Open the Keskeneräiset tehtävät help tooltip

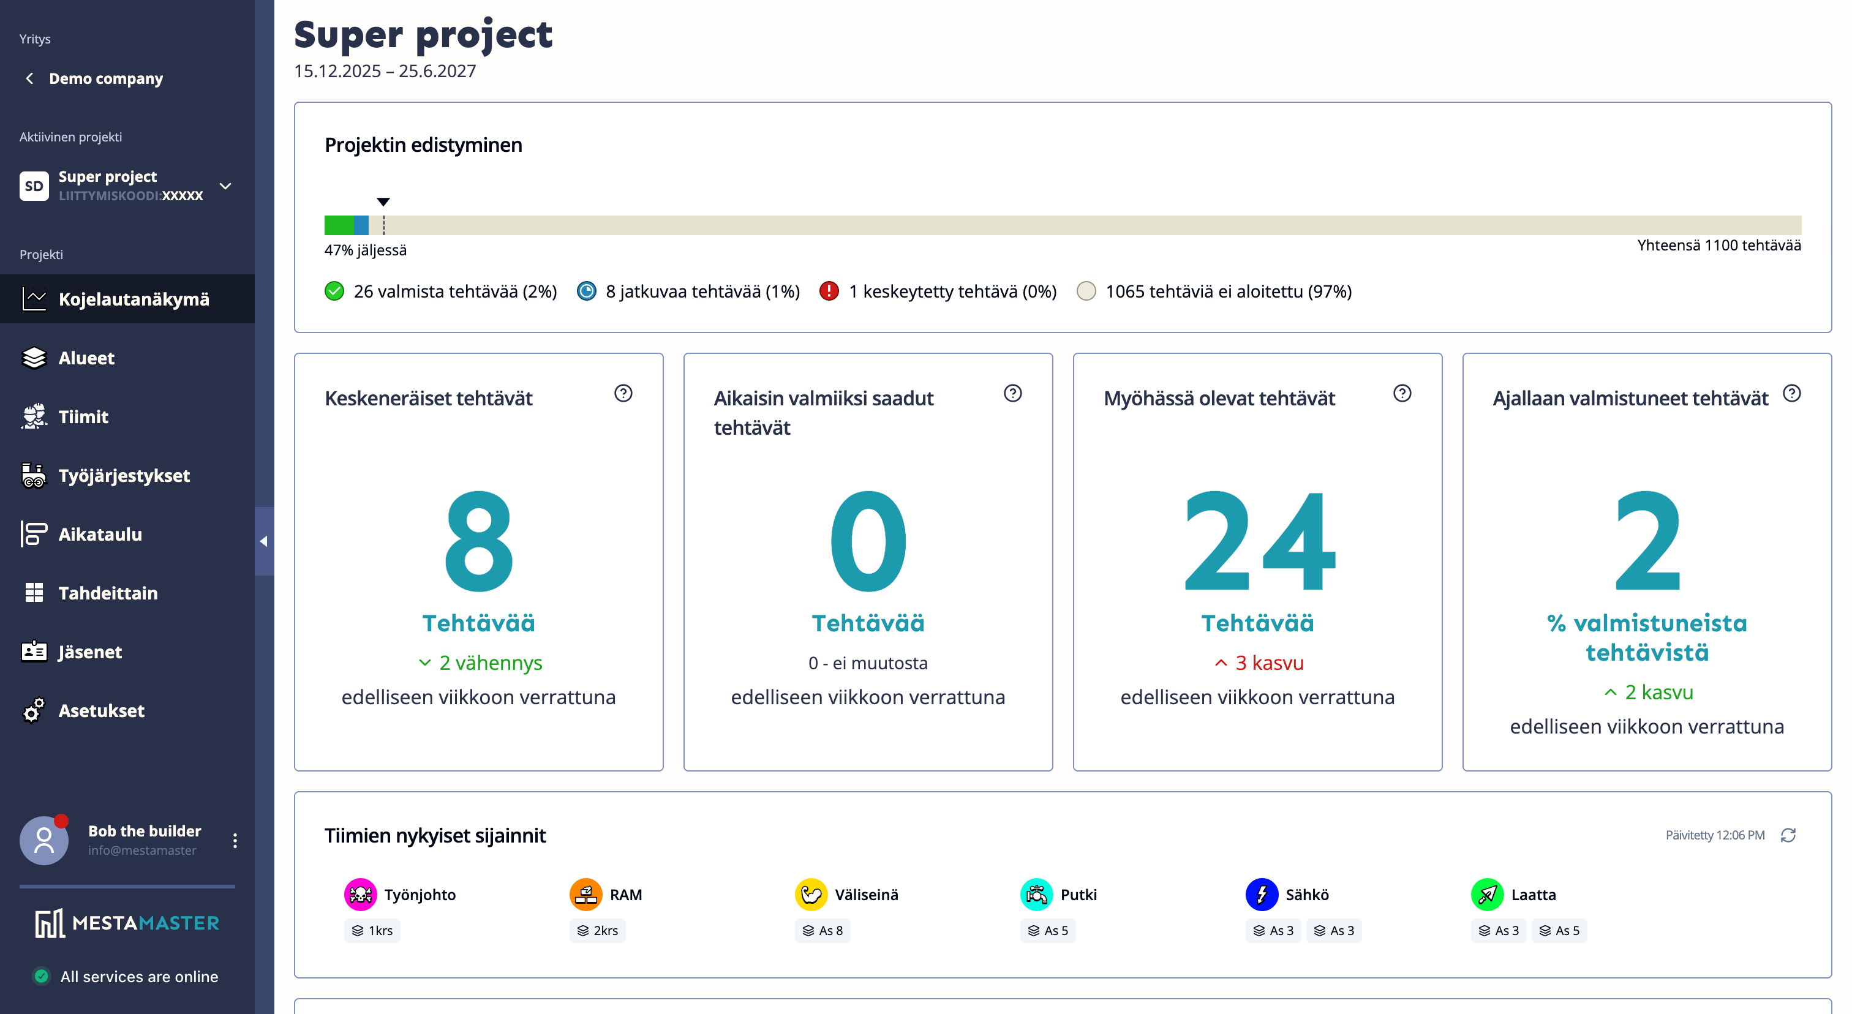click(x=623, y=393)
